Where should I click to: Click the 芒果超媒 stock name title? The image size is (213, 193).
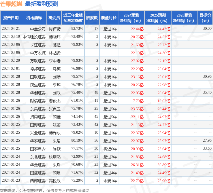[12, 4]
